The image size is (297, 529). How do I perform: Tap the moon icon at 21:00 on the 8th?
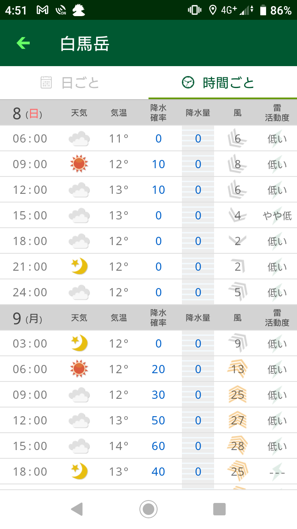click(x=79, y=267)
